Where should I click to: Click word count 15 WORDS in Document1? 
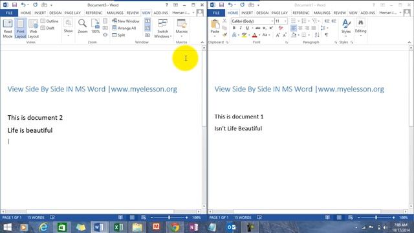pyautogui.click(x=243, y=217)
